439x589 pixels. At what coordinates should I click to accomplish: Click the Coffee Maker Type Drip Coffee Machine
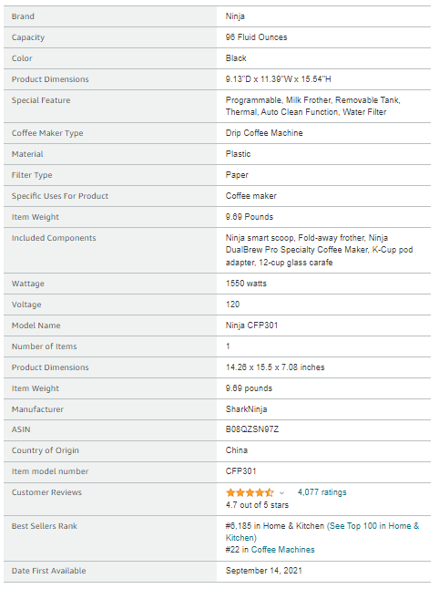(x=264, y=133)
